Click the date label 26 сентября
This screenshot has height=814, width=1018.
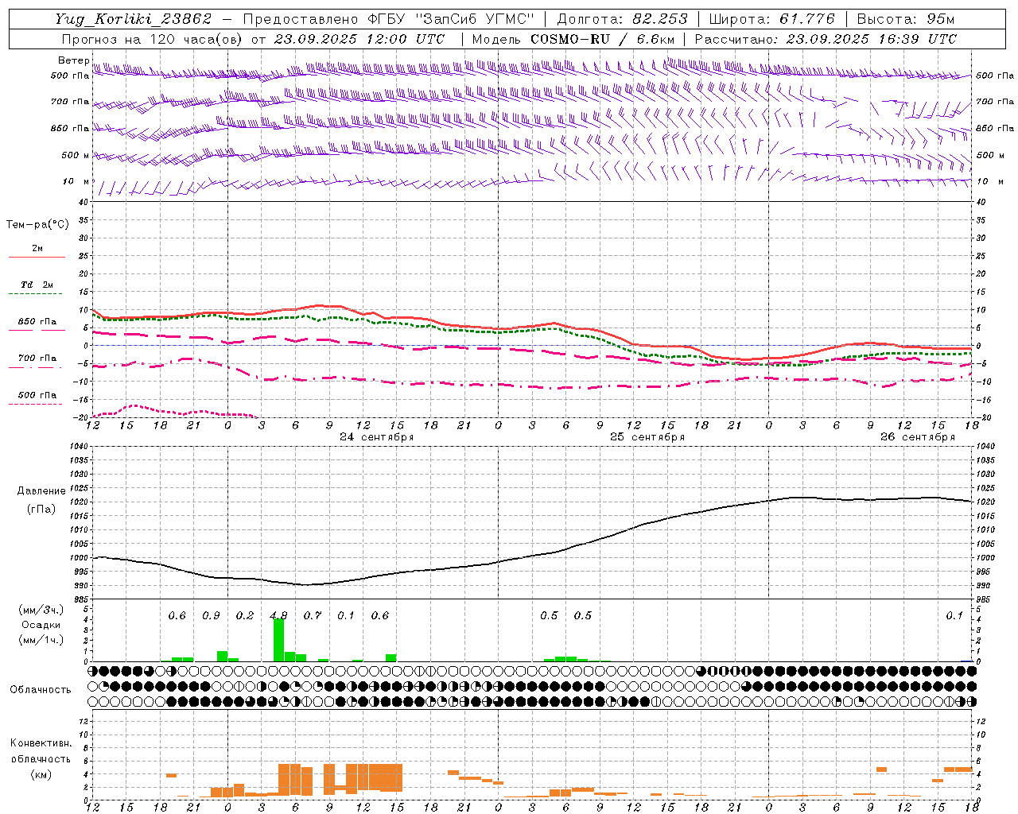pyautogui.click(x=918, y=437)
